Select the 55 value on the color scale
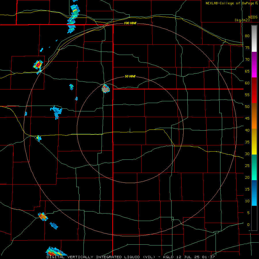The width and height of the screenshot is (259, 259). 247,95
